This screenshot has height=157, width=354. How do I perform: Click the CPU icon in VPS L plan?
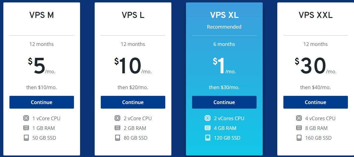(x=117, y=118)
